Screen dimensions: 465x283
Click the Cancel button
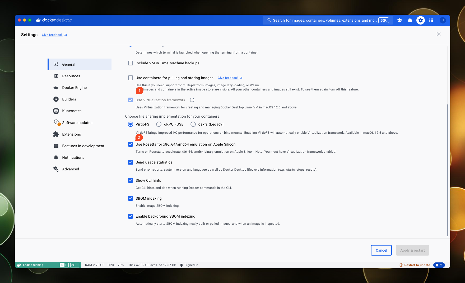click(x=381, y=250)
